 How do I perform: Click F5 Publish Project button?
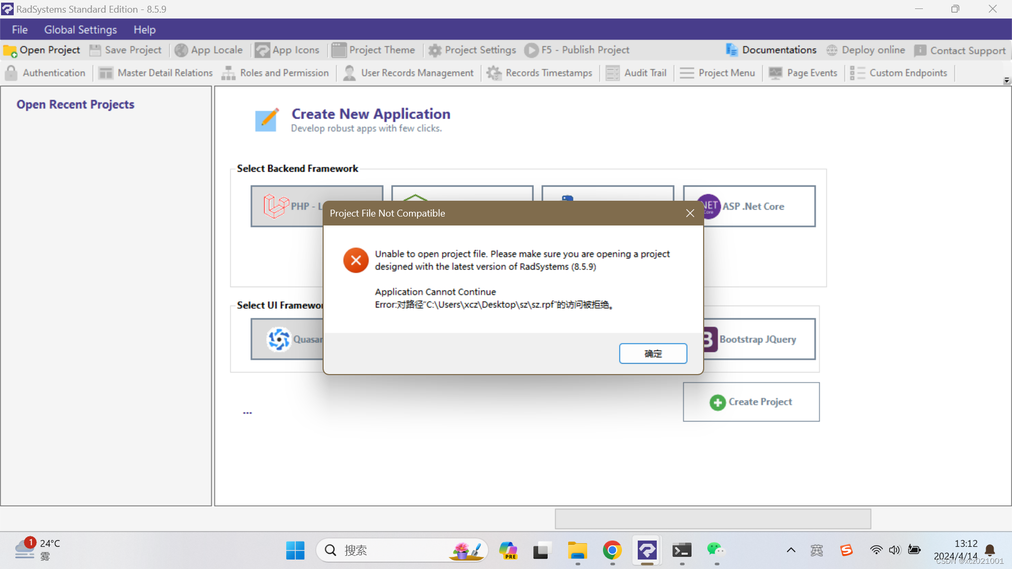[x=577, y=50]
